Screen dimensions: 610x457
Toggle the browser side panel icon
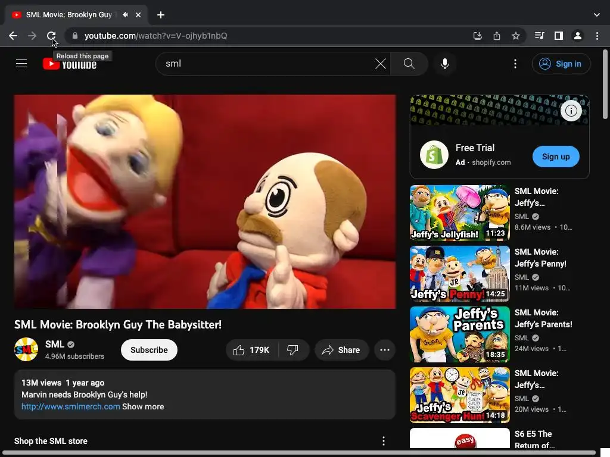(x=559, y=36)
